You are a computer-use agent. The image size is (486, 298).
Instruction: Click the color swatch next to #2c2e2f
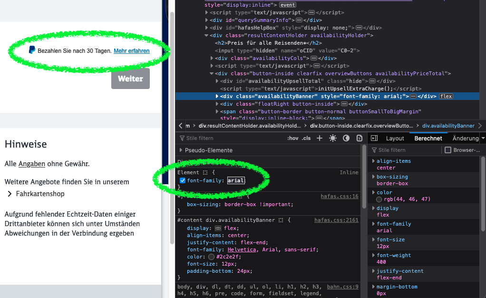tap(211, 257)
